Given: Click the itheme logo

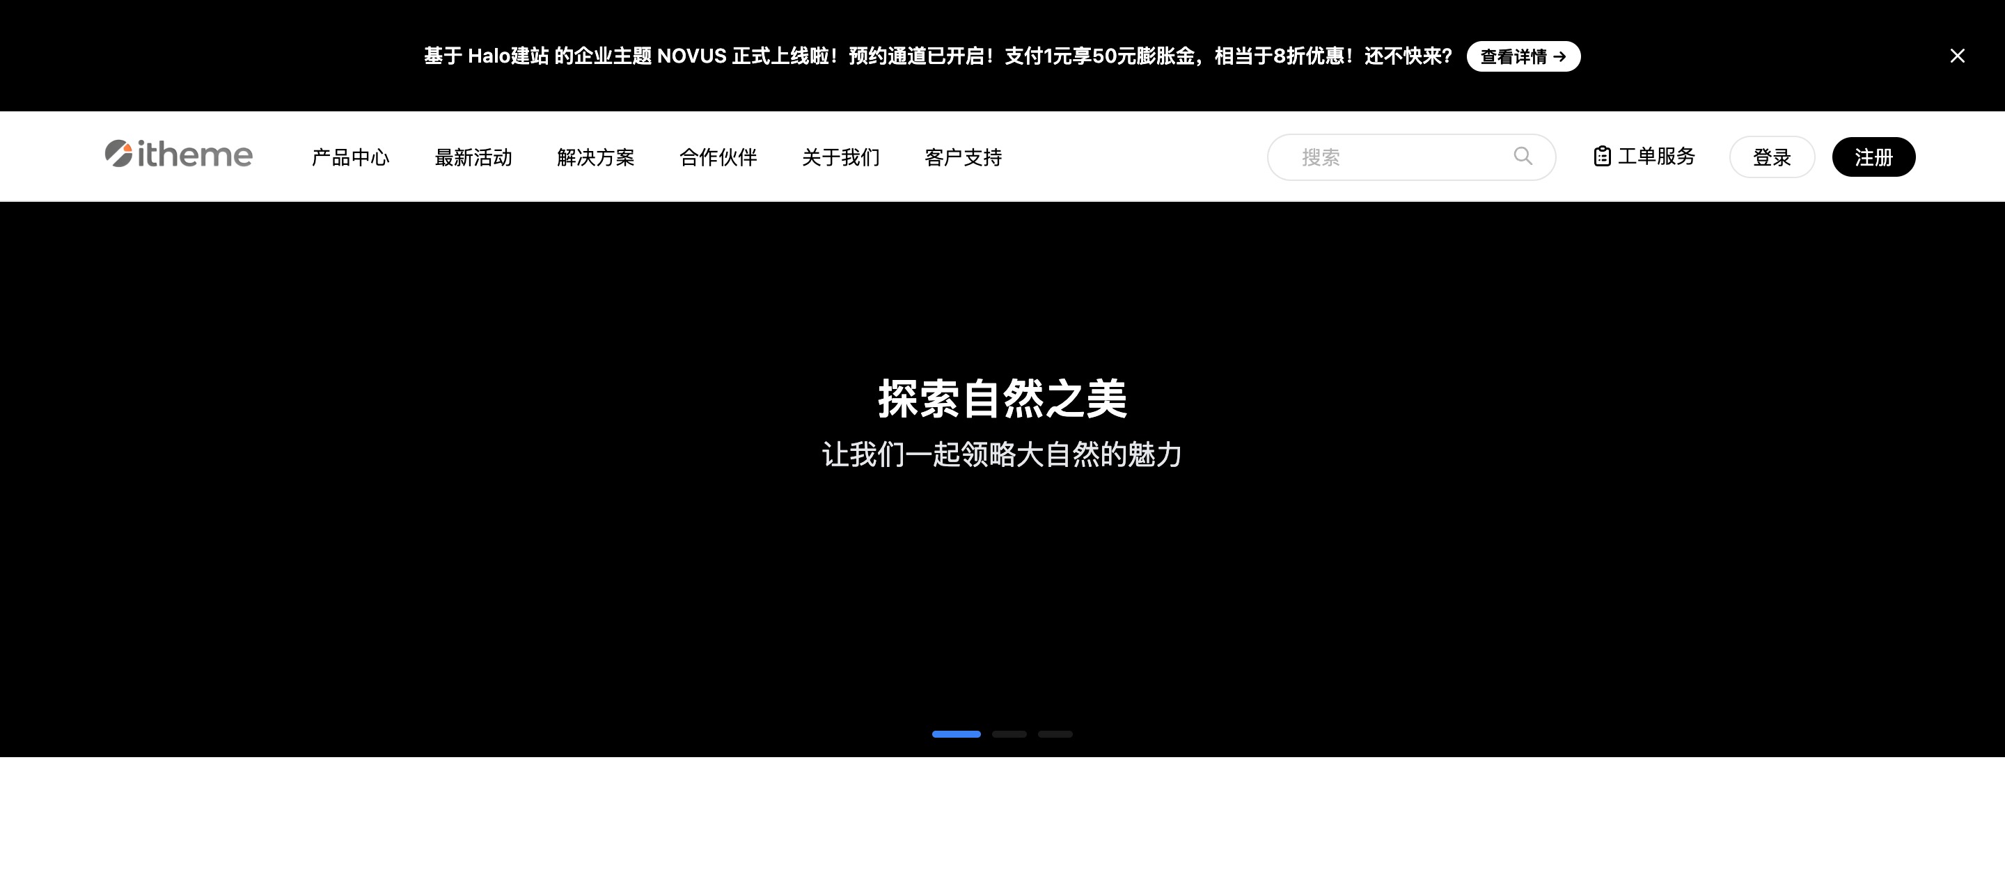Looking at the screenshot, I should pos(179,154).
